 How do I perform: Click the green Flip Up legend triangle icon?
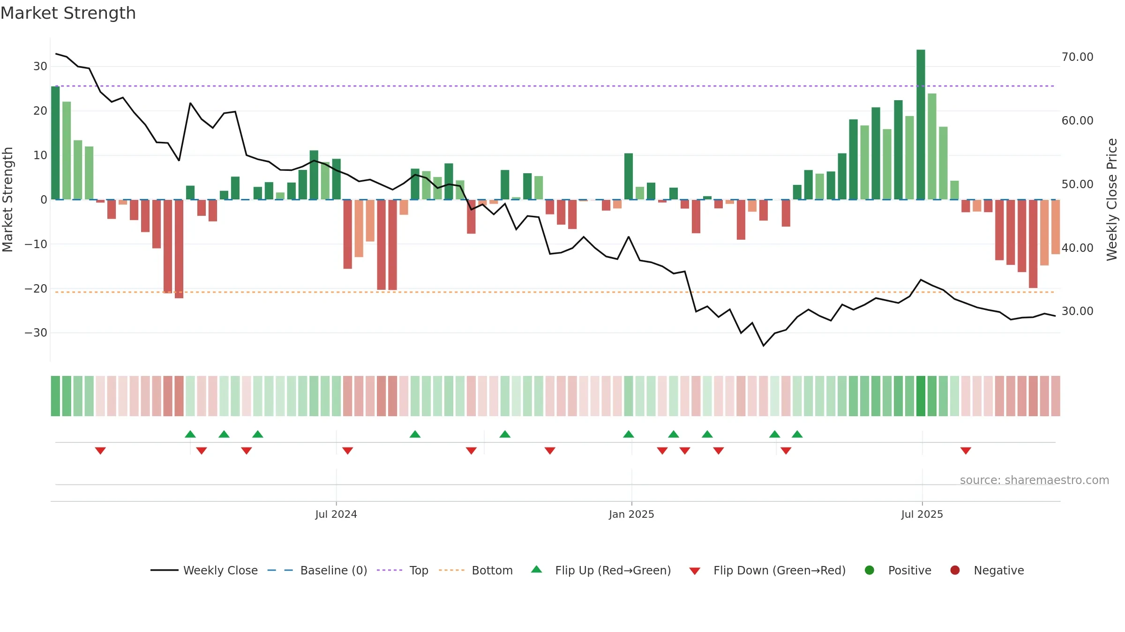point(537,569)
